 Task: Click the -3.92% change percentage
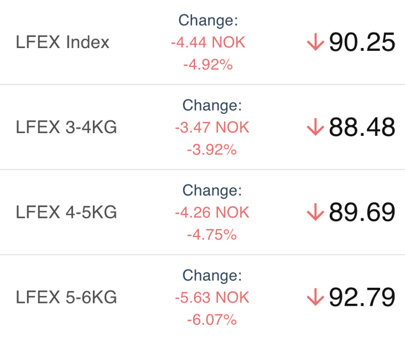[212, 150]
